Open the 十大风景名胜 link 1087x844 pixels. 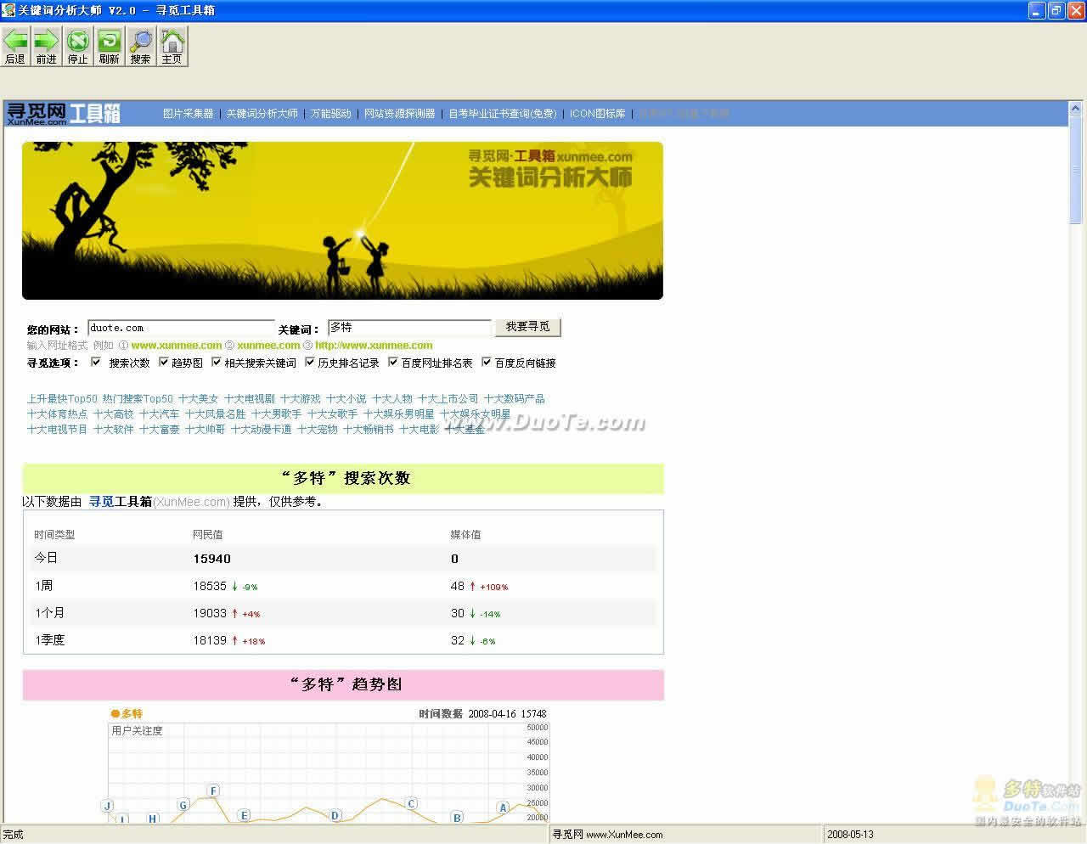(216, 414)
